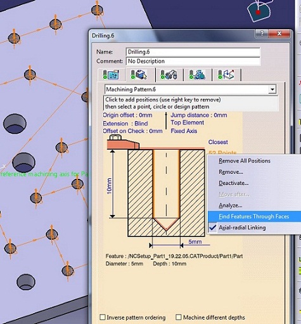Image resolution: width=301 pixels, height=324 pixels.
Task: Open the Macros tab
Action: pos(226,75)
